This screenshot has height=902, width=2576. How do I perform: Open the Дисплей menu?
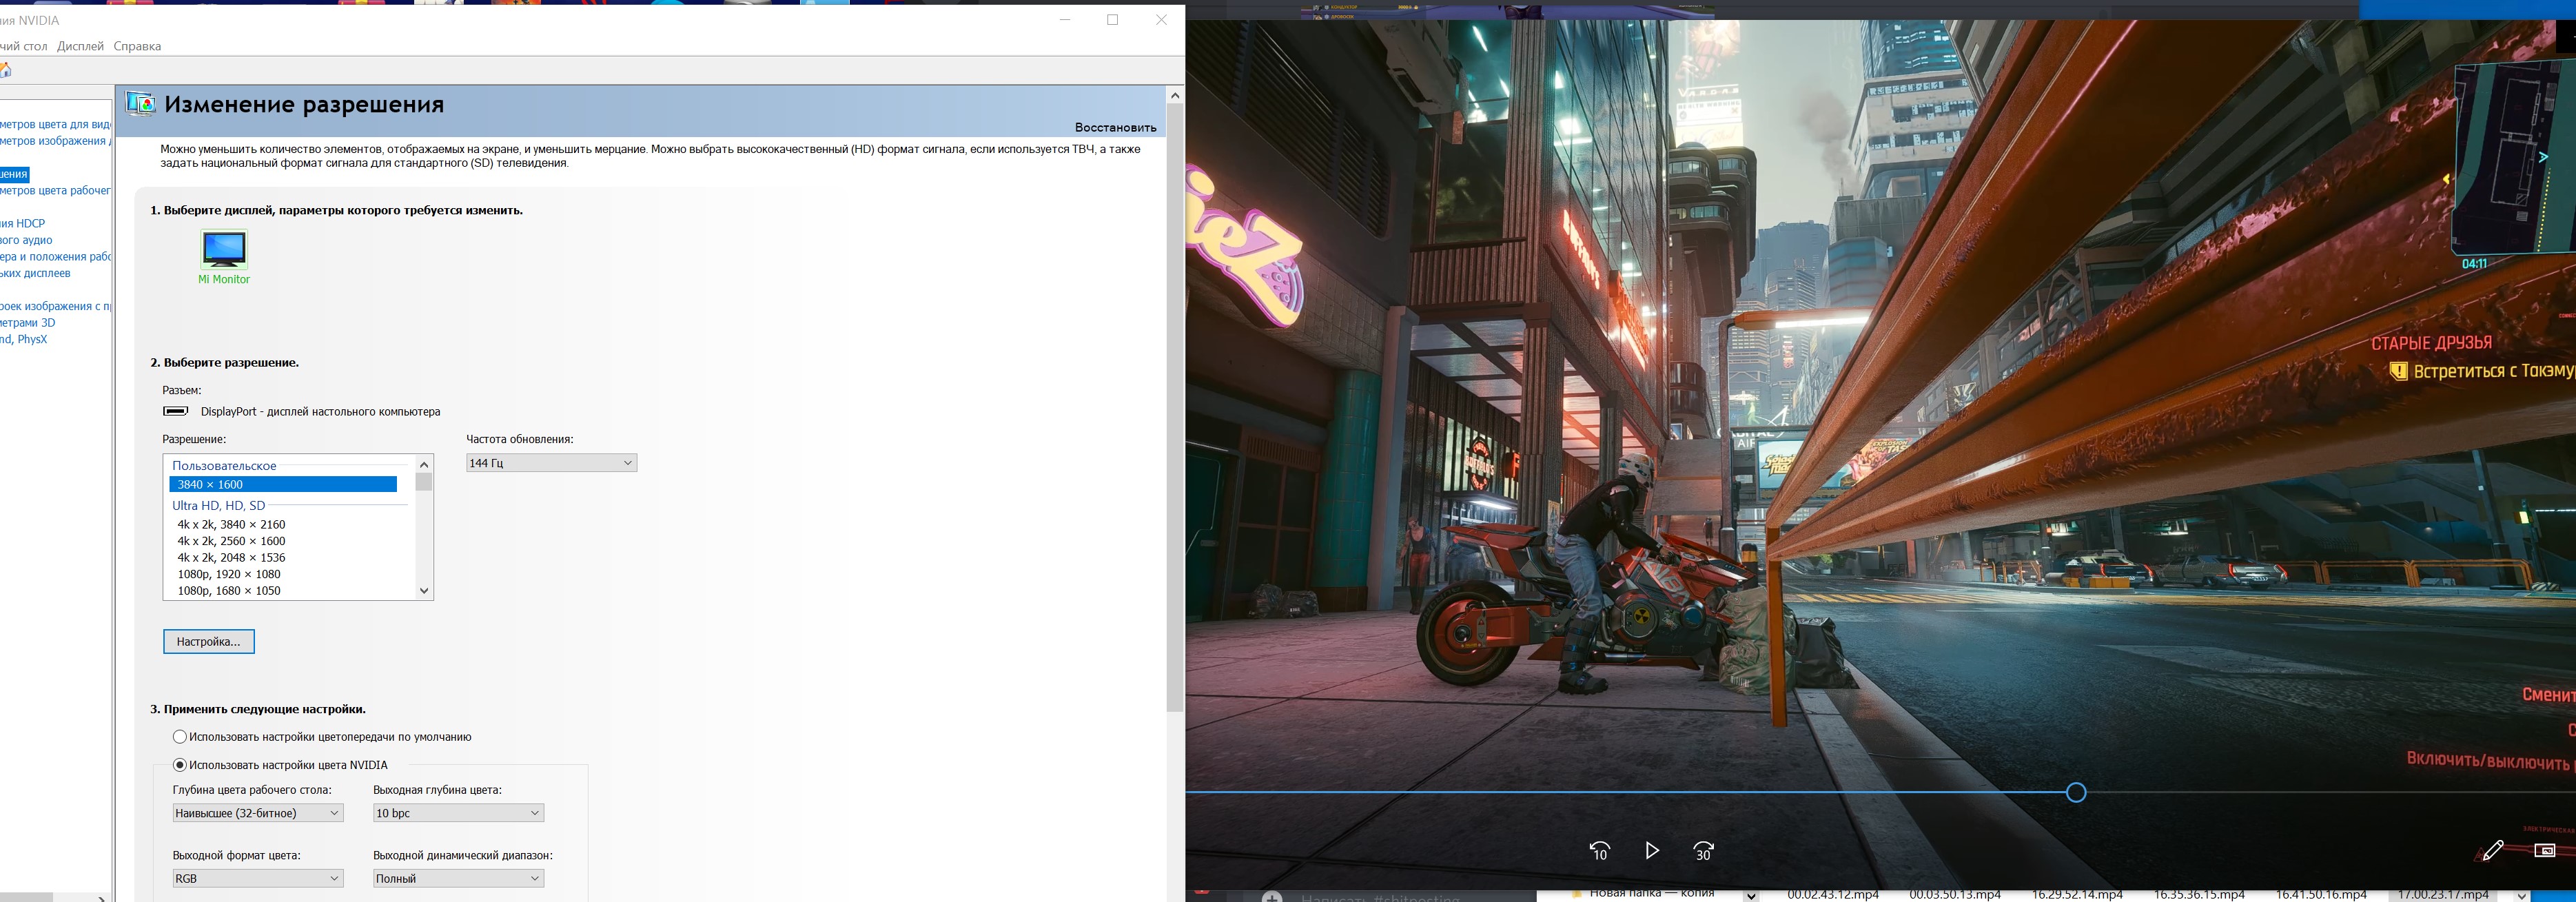click(80, 46)
